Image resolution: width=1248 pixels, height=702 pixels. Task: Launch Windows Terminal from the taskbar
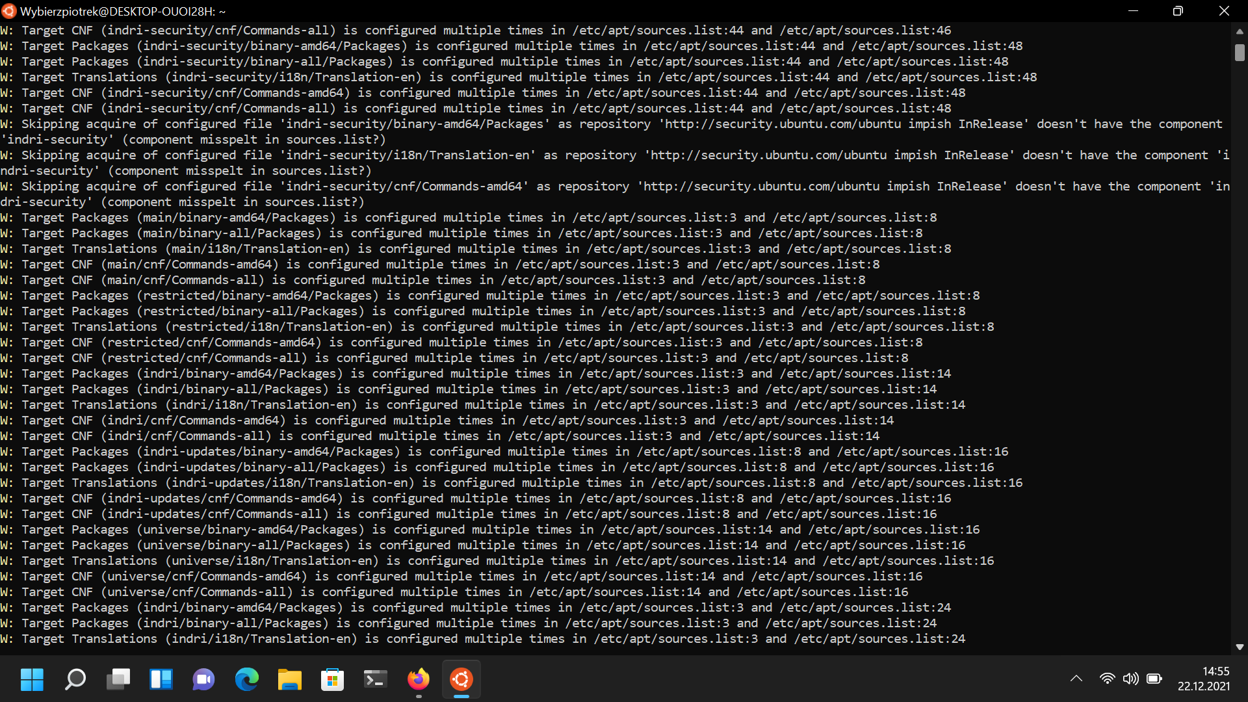(x=375, y=679)
